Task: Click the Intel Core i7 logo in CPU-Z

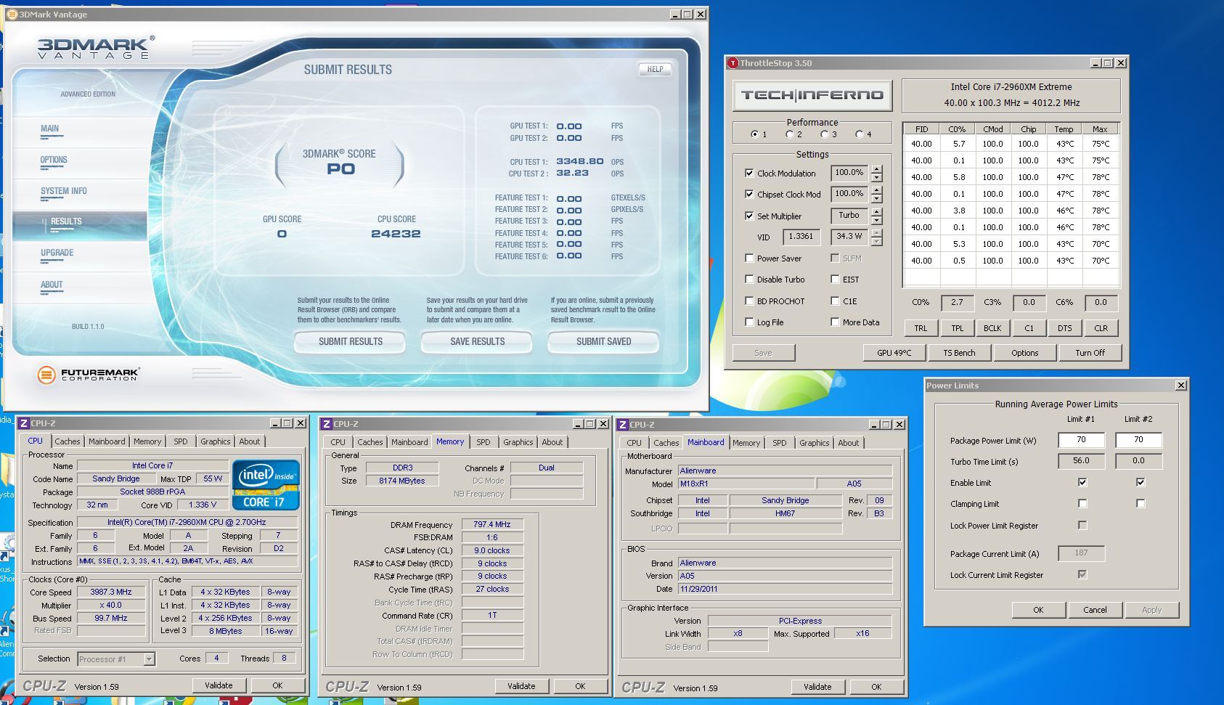Action: (266, 484)
